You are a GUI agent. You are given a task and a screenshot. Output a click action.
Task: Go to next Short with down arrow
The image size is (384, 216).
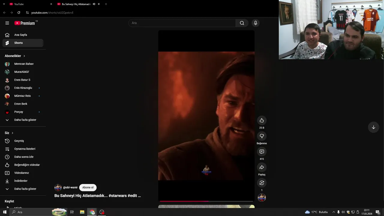tap(373, 127)
